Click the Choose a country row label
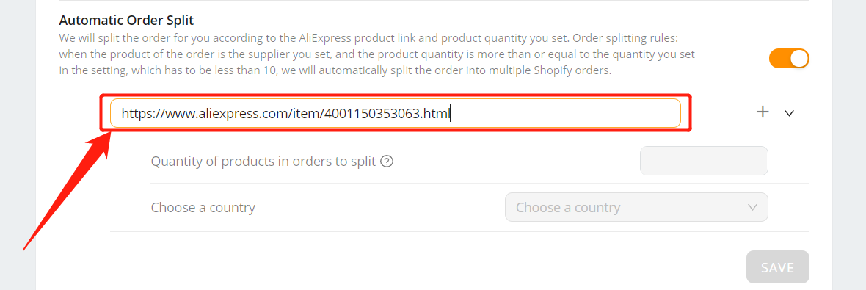Image resolution: width=866 pixels, height=290 pixels. [x=203, y=208]
